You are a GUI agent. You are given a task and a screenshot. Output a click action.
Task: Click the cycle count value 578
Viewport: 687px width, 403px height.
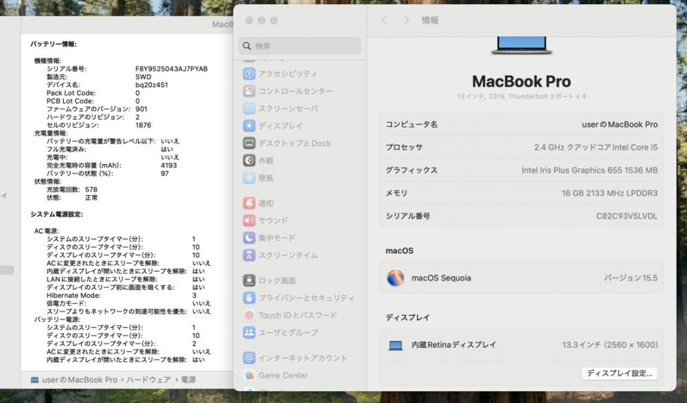[91, 189]
